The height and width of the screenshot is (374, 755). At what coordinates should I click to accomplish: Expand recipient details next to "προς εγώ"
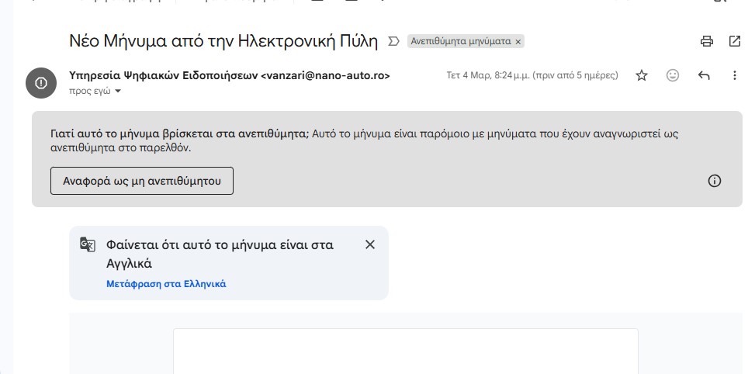(118, 92)
